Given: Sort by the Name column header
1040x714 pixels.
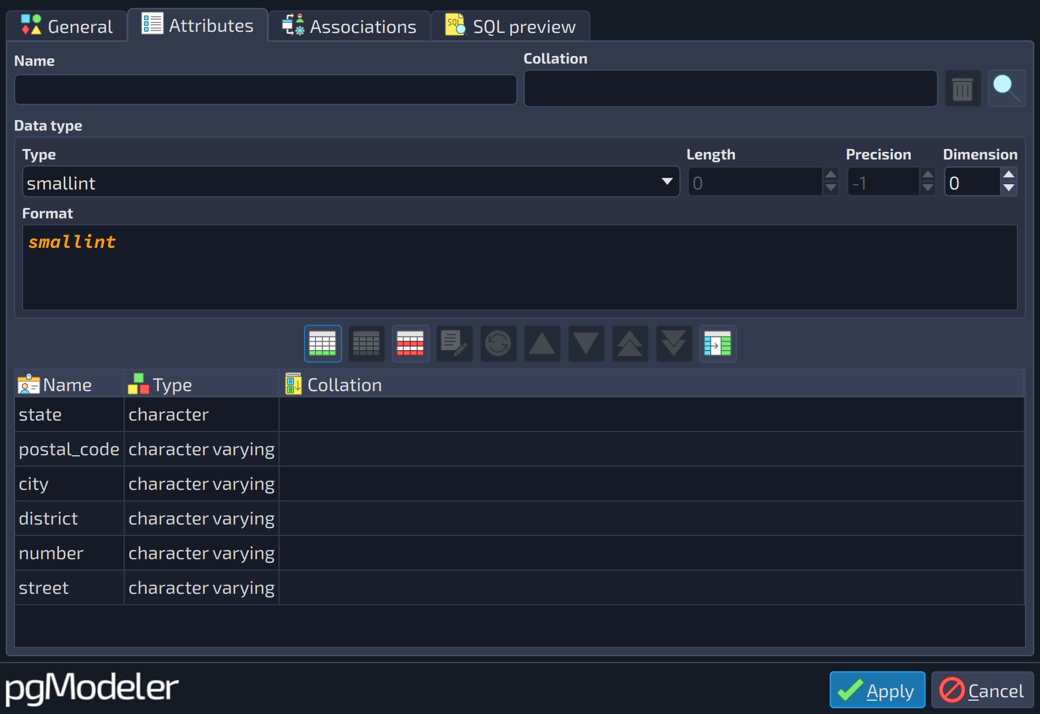Looking at the screenshot, I should 69,385.
